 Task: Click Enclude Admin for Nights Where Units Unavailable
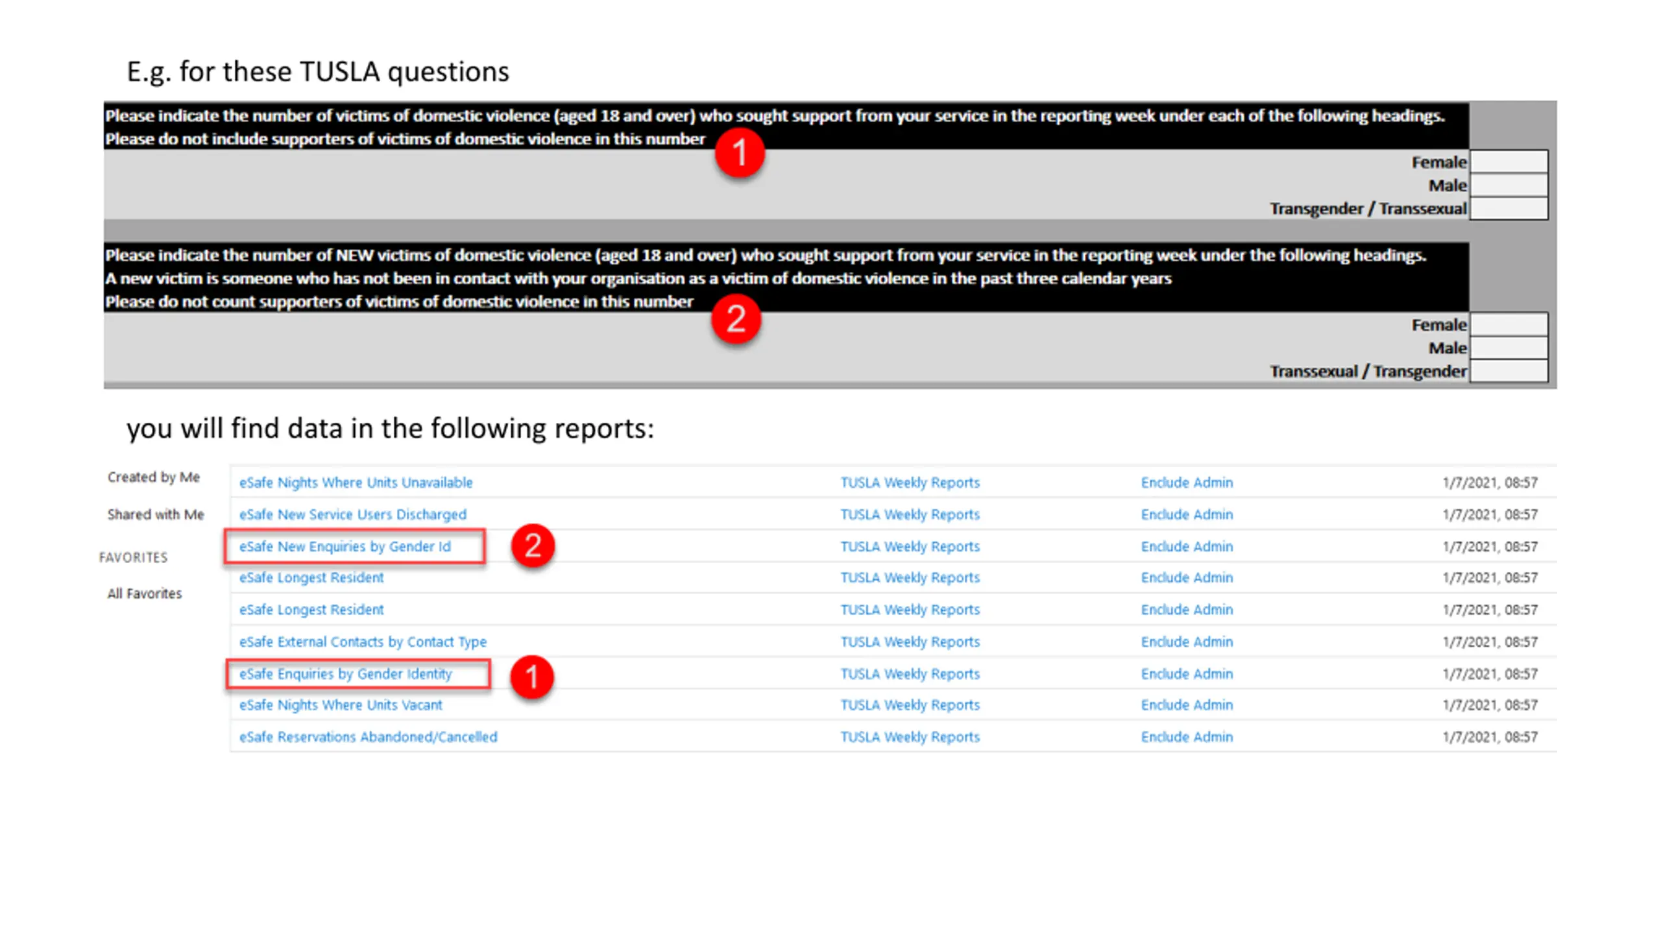(1187, 483)
